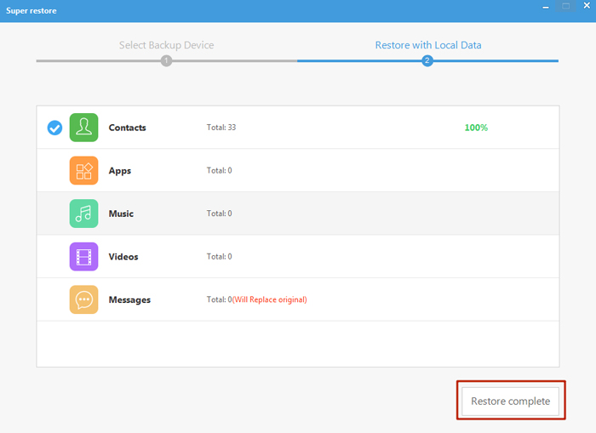Click the Restore complete button
The image size is (596, 433).
(510, 401)
